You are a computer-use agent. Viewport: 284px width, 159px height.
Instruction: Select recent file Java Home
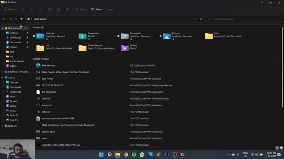[47, 79]
